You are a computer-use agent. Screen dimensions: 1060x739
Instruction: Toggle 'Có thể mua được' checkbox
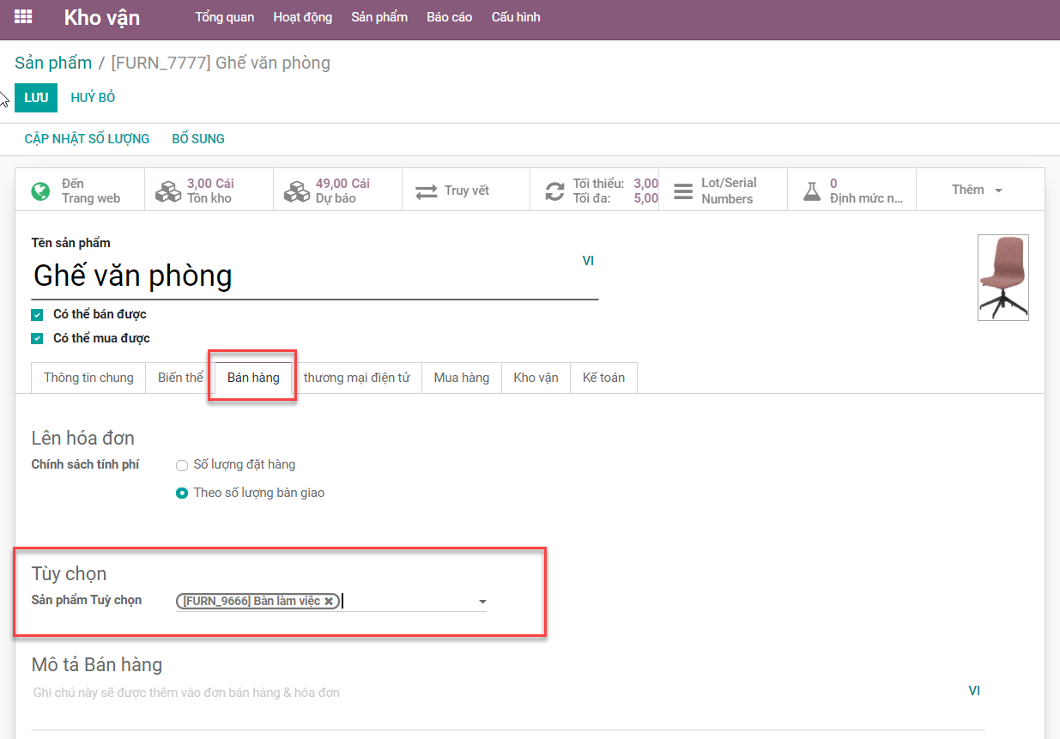pos(37,339)
